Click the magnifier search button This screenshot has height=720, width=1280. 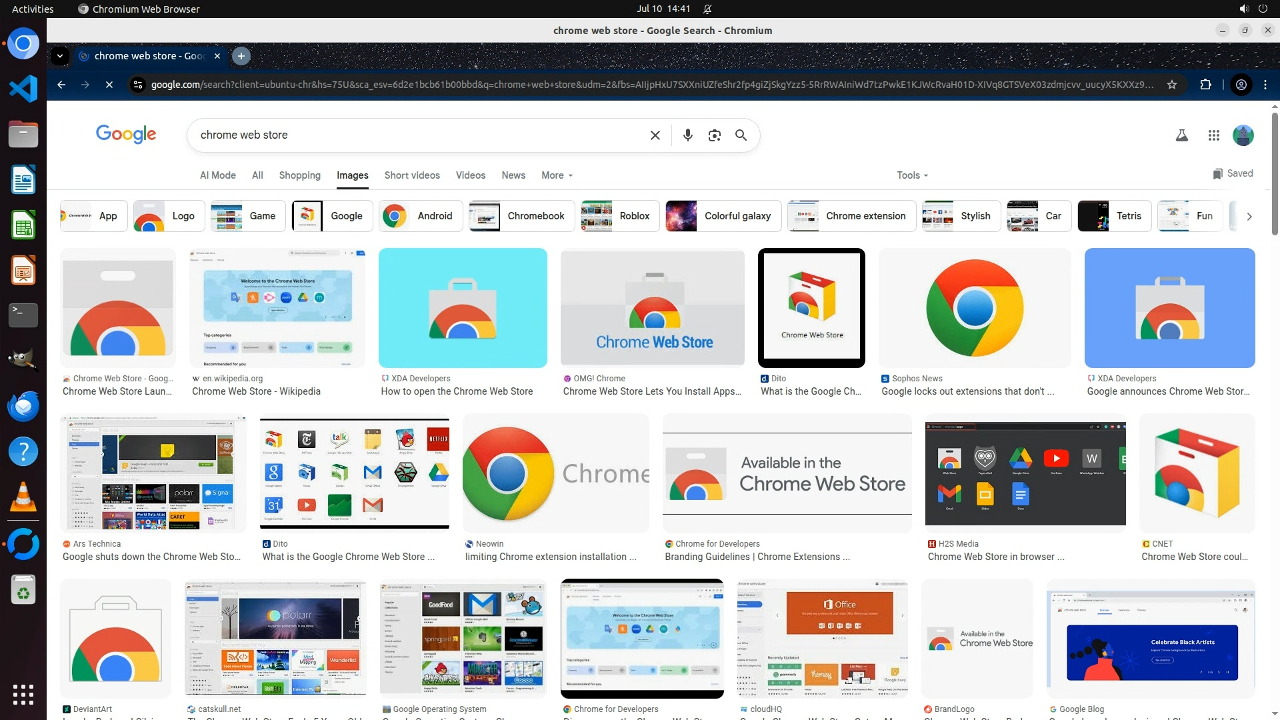click(x=741, y=135)
